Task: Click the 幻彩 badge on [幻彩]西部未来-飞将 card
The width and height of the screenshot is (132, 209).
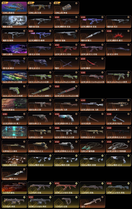Action: (83, 100)
